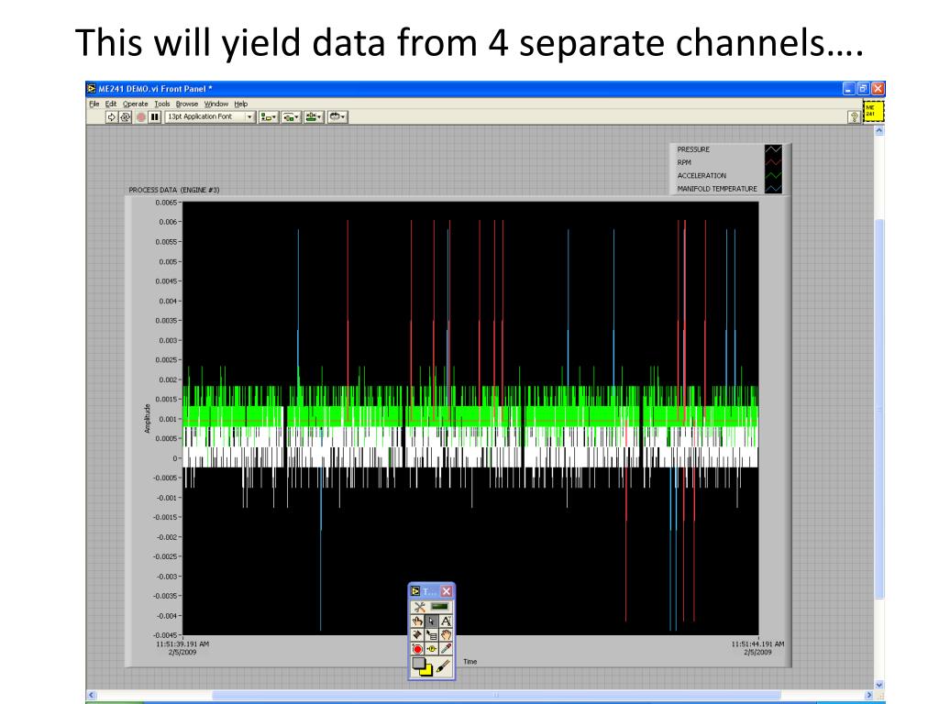Click the Run Continuously button
The height and width of the screenshot is (704, 939).
pyautogui.click(x=125, y=117)
